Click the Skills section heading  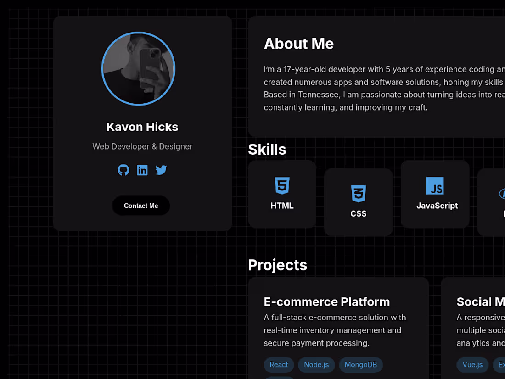(x=267, y=149)
